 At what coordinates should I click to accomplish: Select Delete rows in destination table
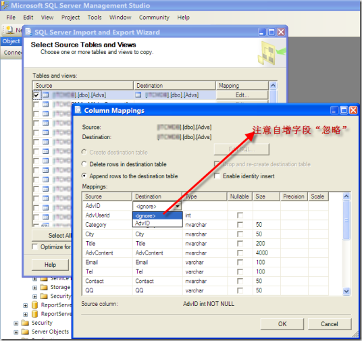click(84, 164)
